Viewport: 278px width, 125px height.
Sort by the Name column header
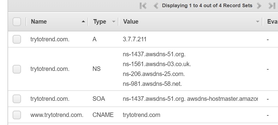39,22
